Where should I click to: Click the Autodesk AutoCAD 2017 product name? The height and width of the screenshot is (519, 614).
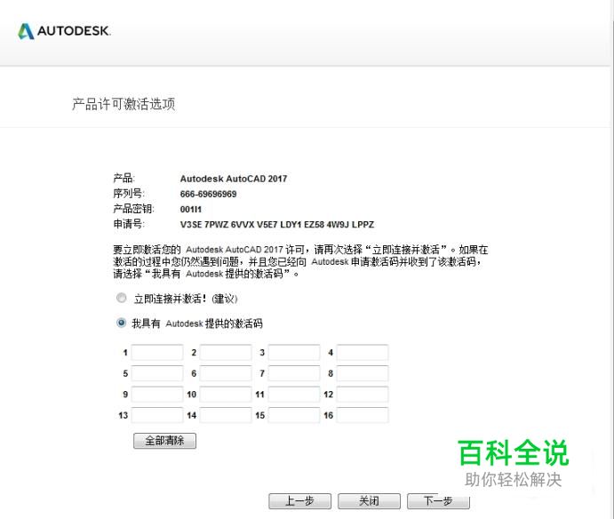pyautogui.click(x=234, y=179)
